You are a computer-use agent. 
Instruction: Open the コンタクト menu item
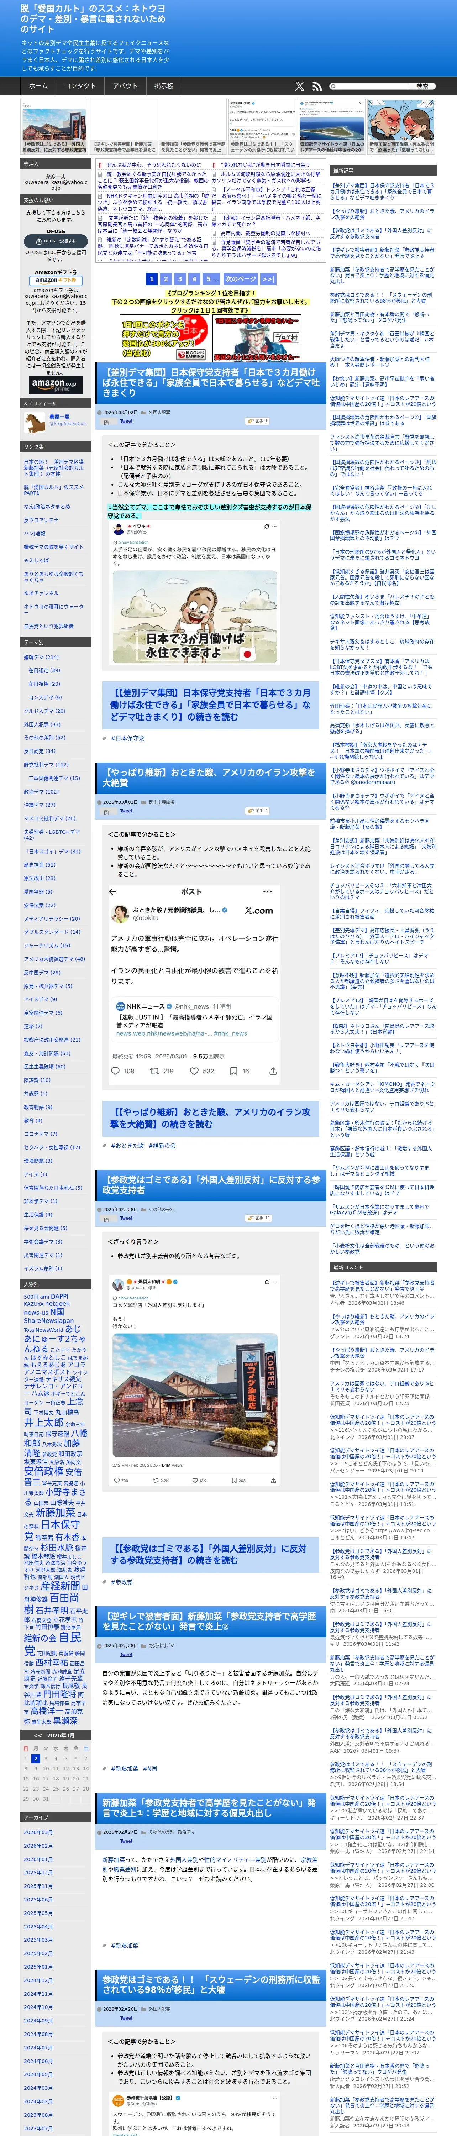point(80,86)
